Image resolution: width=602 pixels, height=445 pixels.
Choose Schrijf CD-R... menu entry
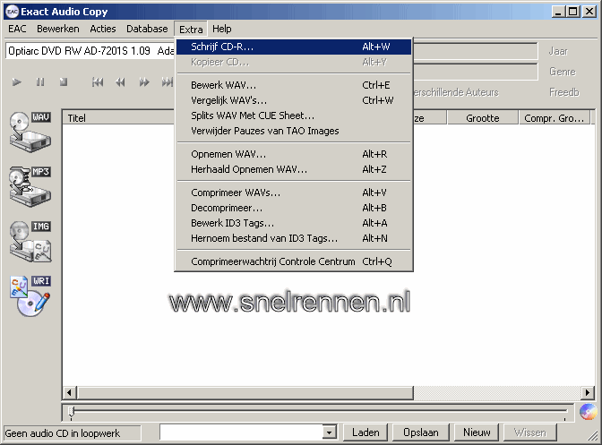294,47
